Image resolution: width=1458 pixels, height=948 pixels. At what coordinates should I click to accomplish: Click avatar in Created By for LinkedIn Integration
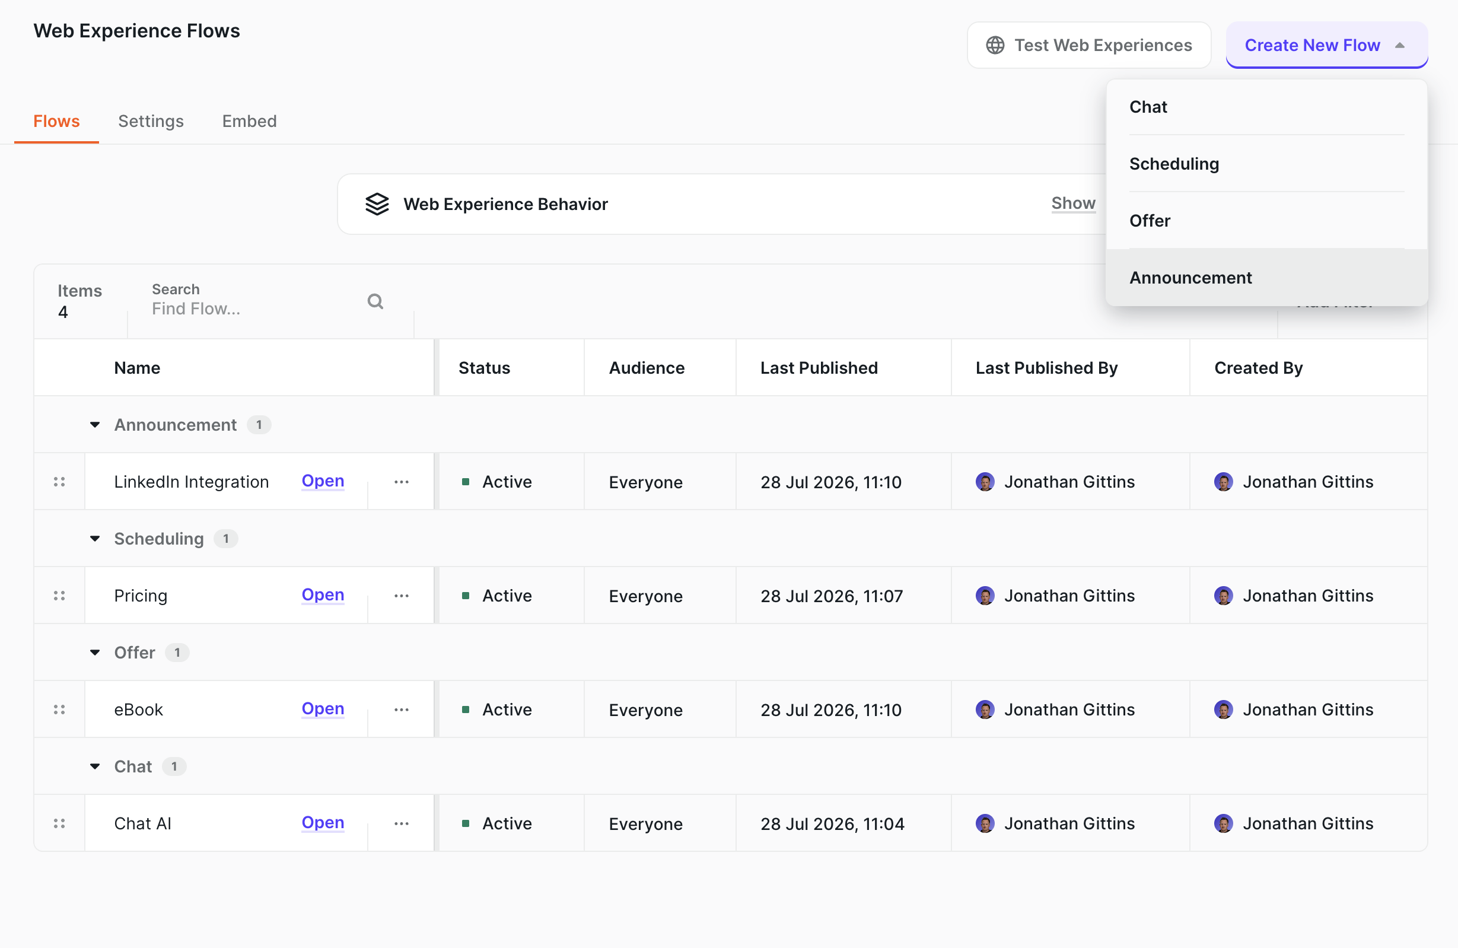(x=1223, y=482)
